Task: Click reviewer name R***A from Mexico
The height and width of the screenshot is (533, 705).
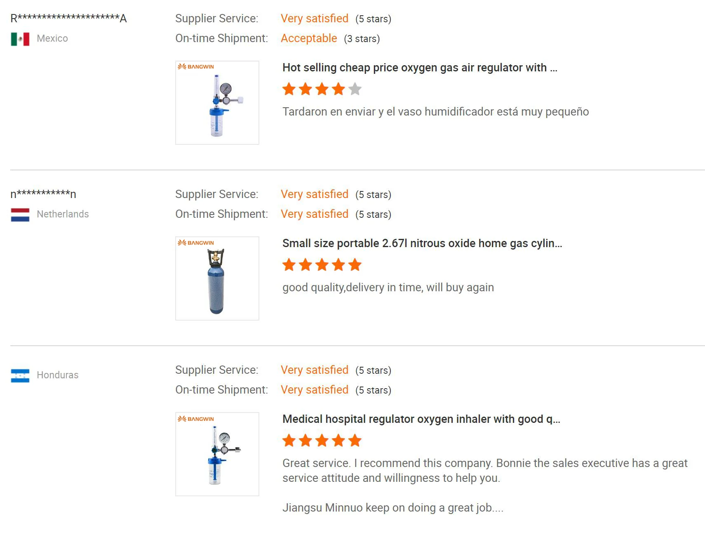Action: point(68,19)
